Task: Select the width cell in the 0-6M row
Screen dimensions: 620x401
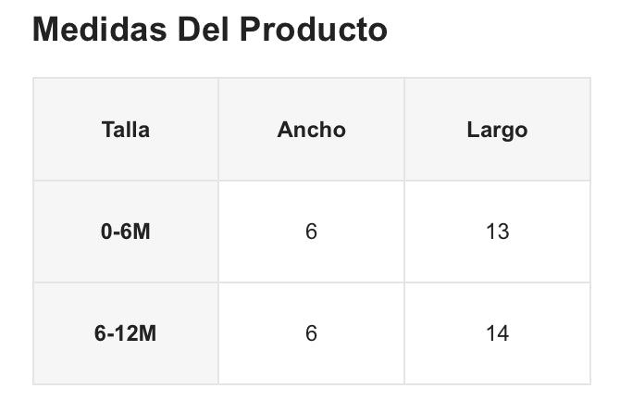Action: [311, 232]
